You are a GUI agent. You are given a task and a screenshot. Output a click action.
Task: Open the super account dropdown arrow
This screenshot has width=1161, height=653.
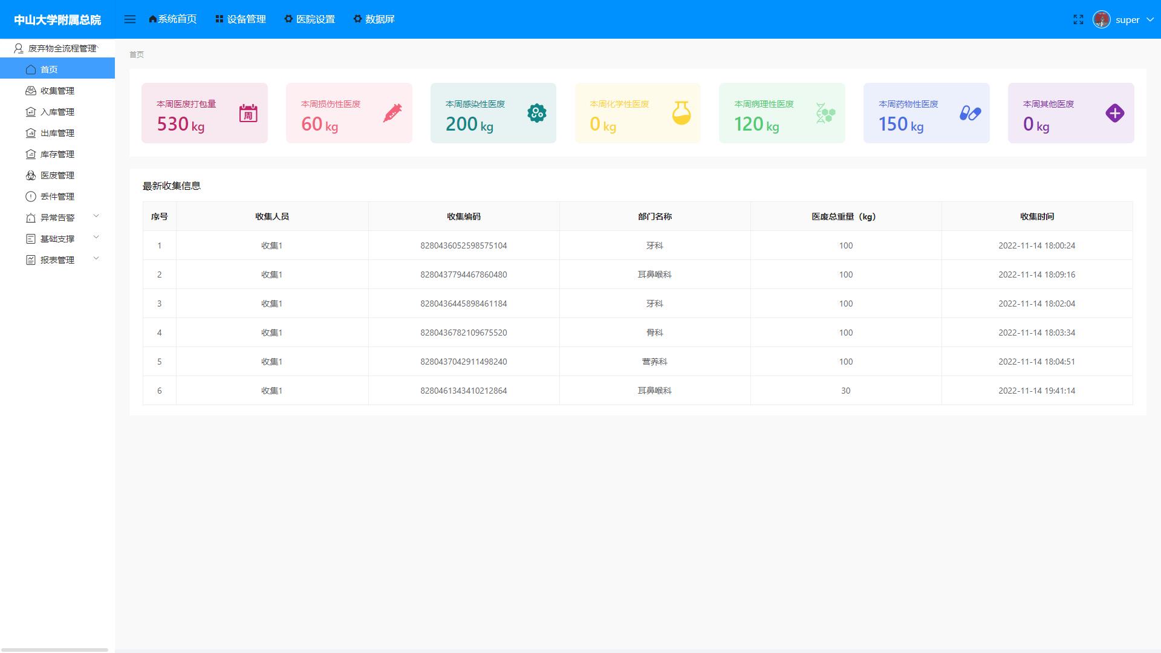click(1150, 20)
